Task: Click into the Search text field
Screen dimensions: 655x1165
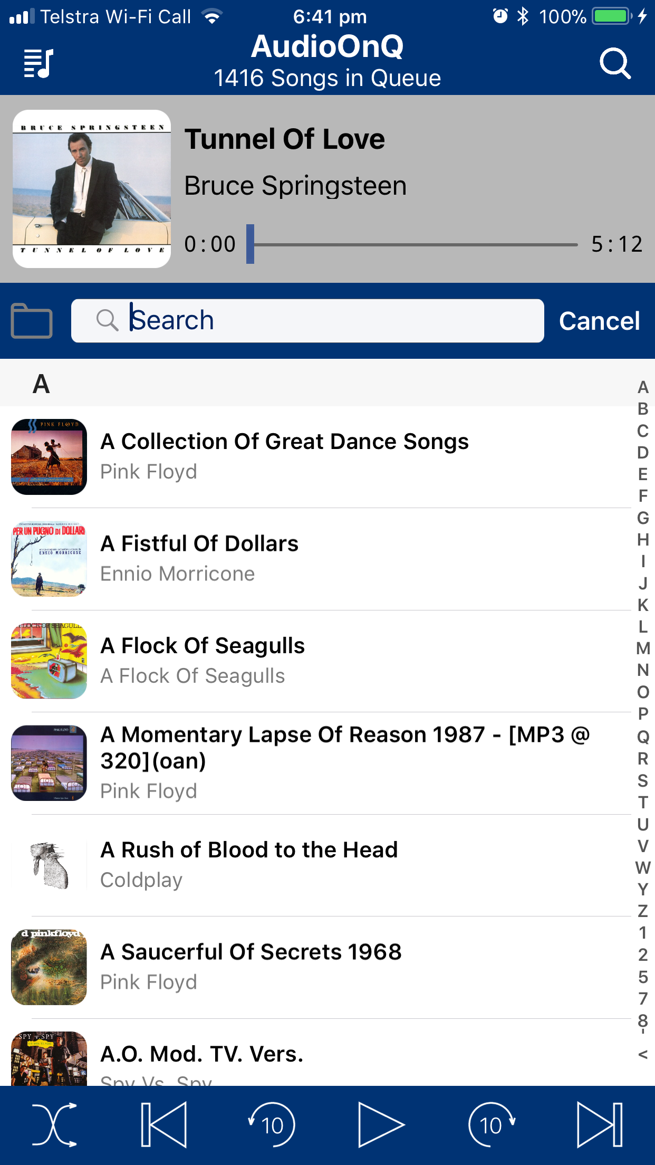Action: [x=316, y=321]
